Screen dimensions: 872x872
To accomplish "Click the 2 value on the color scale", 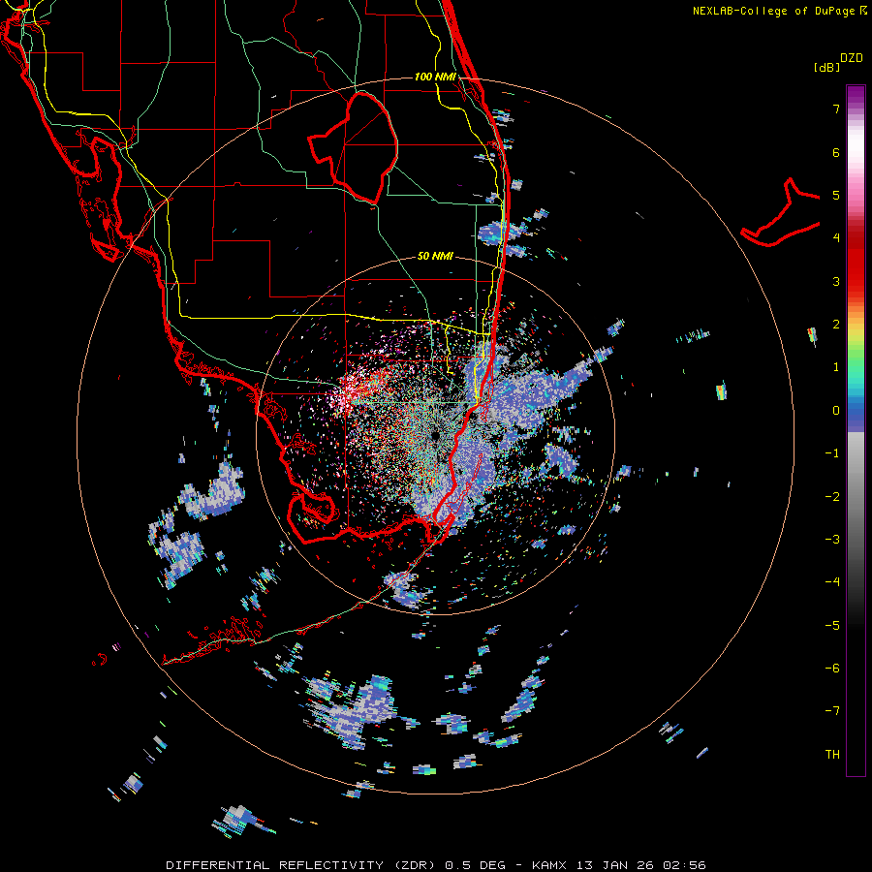I will pyautogui.click(x=836, y=325).
